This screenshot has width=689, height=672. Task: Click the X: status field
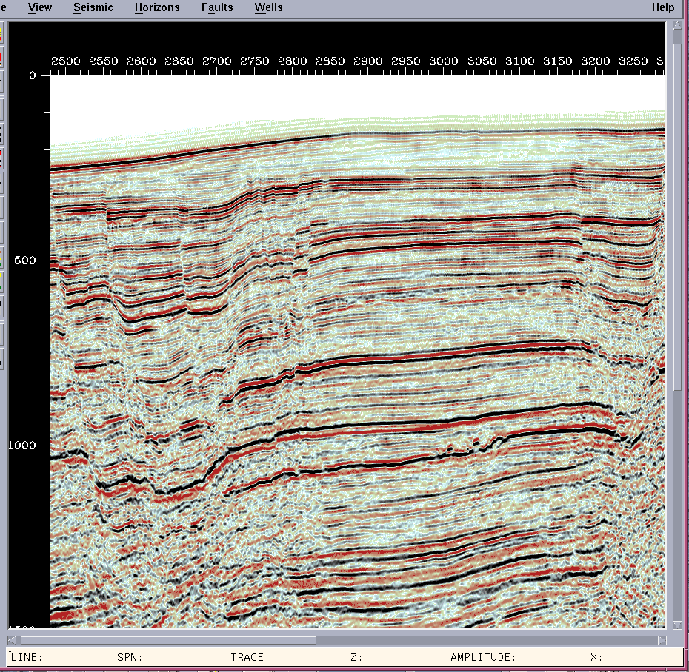coord(596,657)
